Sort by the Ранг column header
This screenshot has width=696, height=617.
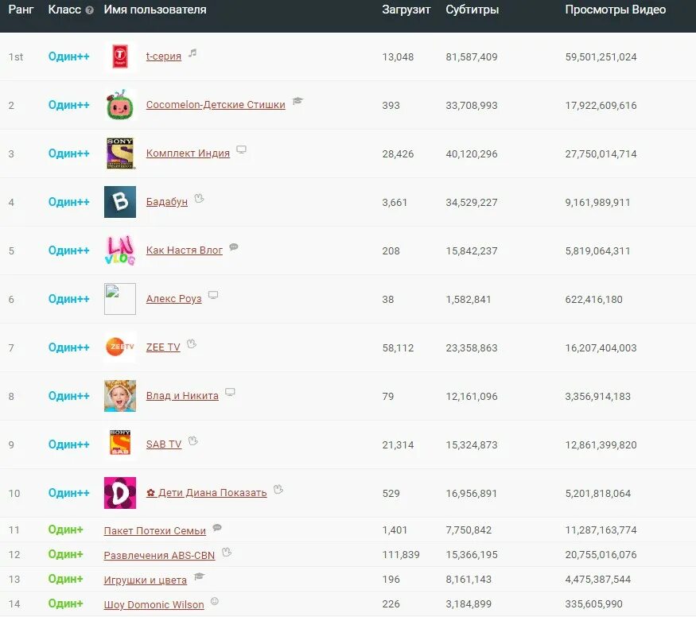click(21, 10)
